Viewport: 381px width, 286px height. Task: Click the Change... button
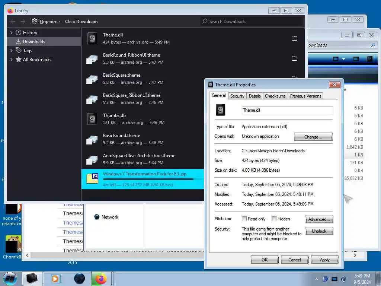pyautogui.click(x=313, y=137)
